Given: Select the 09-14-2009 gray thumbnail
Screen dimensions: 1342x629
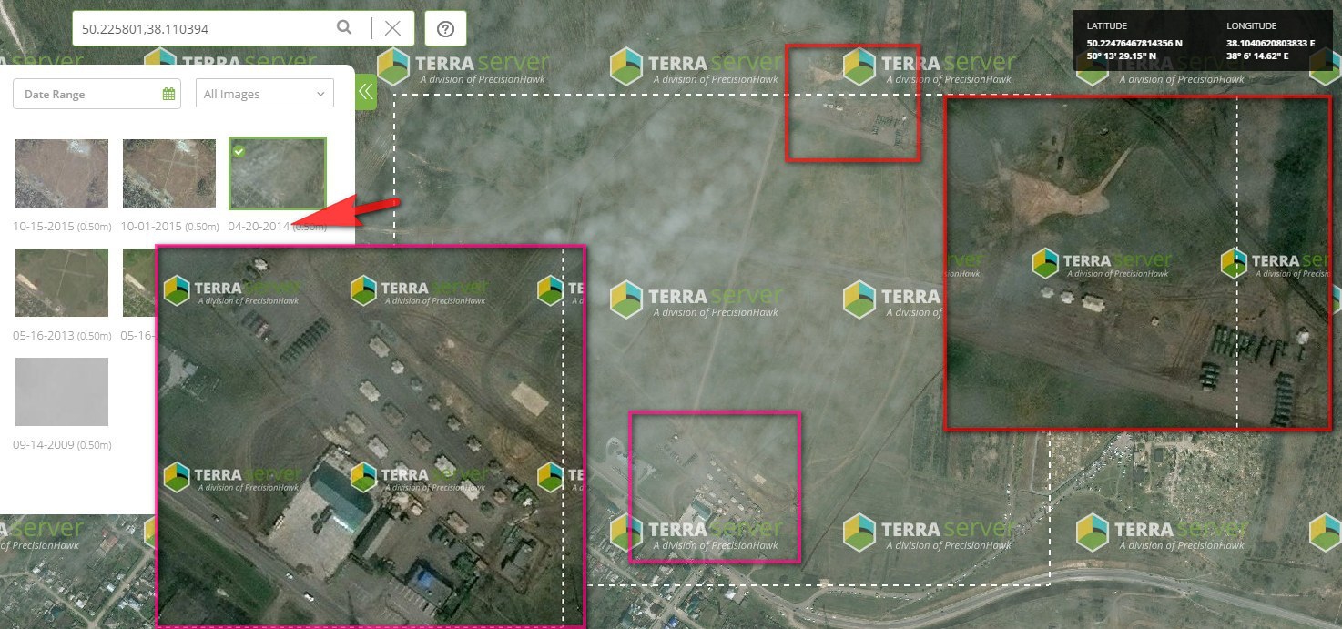Looking at the screenshot, I should (x=61, y=391).
